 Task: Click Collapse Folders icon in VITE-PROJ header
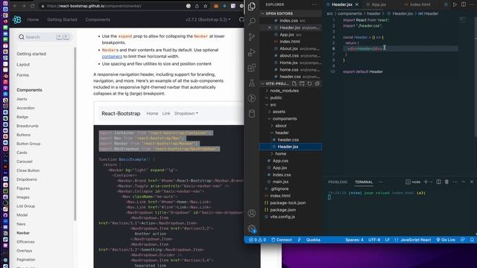click(318, 83)
